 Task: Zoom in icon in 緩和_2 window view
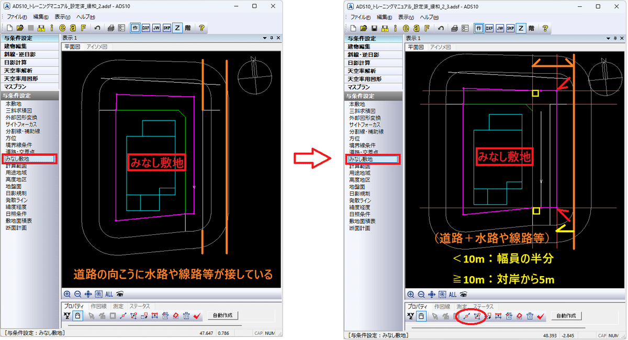coord(68,294)
